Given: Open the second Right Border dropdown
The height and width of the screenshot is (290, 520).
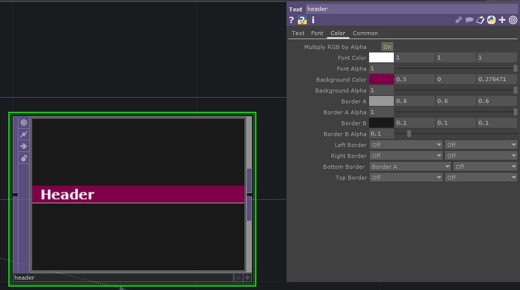Looking at the screenshot, I should [481, 156].
